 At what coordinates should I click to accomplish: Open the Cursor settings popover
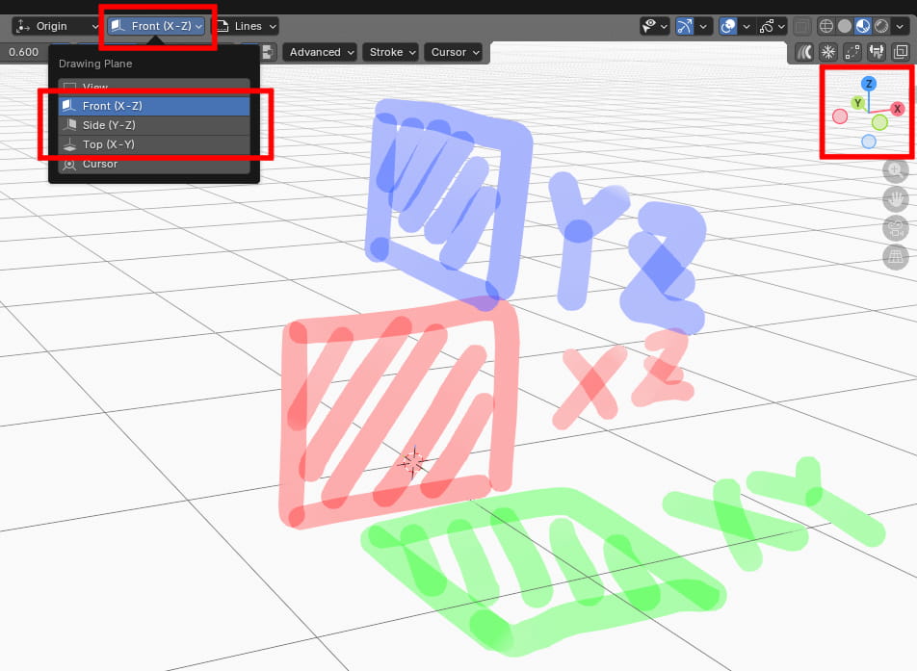[455, 52]
